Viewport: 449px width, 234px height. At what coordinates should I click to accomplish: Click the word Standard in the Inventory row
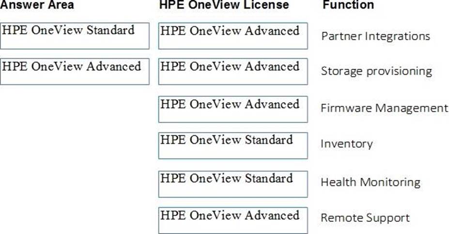coord(268,140)
